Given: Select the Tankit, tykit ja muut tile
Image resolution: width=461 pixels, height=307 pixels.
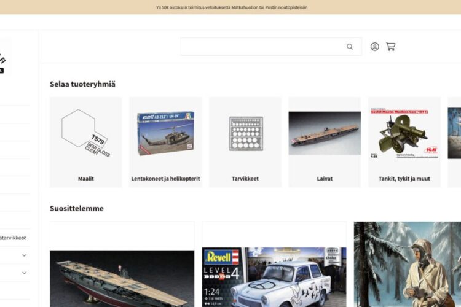Looking at the screenshot, I should point(404,179).
